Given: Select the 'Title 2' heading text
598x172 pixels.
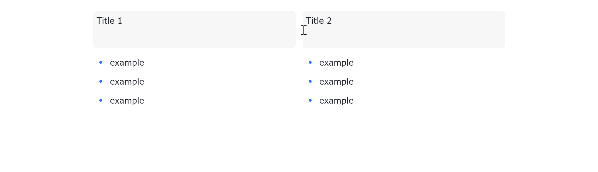Looking at the screenshot, I should pos(319,21).
